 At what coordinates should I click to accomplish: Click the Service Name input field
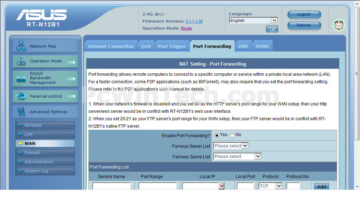(111, 186)
